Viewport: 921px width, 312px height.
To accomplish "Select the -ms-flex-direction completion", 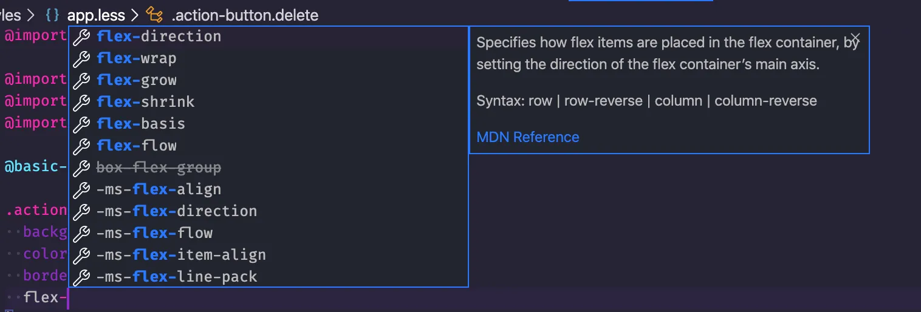I will 268,211.
